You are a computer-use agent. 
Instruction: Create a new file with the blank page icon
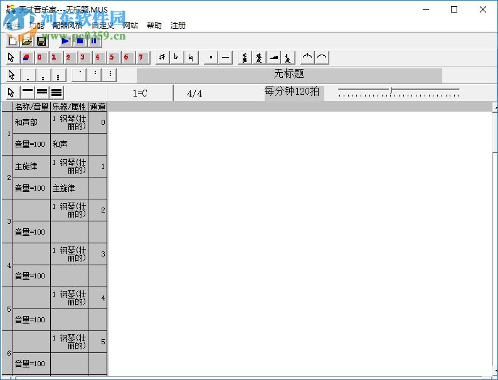(13, 41)
